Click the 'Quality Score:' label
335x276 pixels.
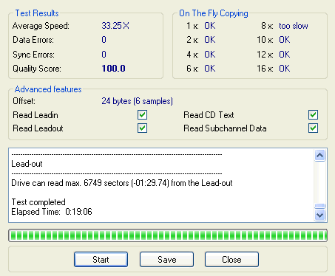(x=37, y=69)
